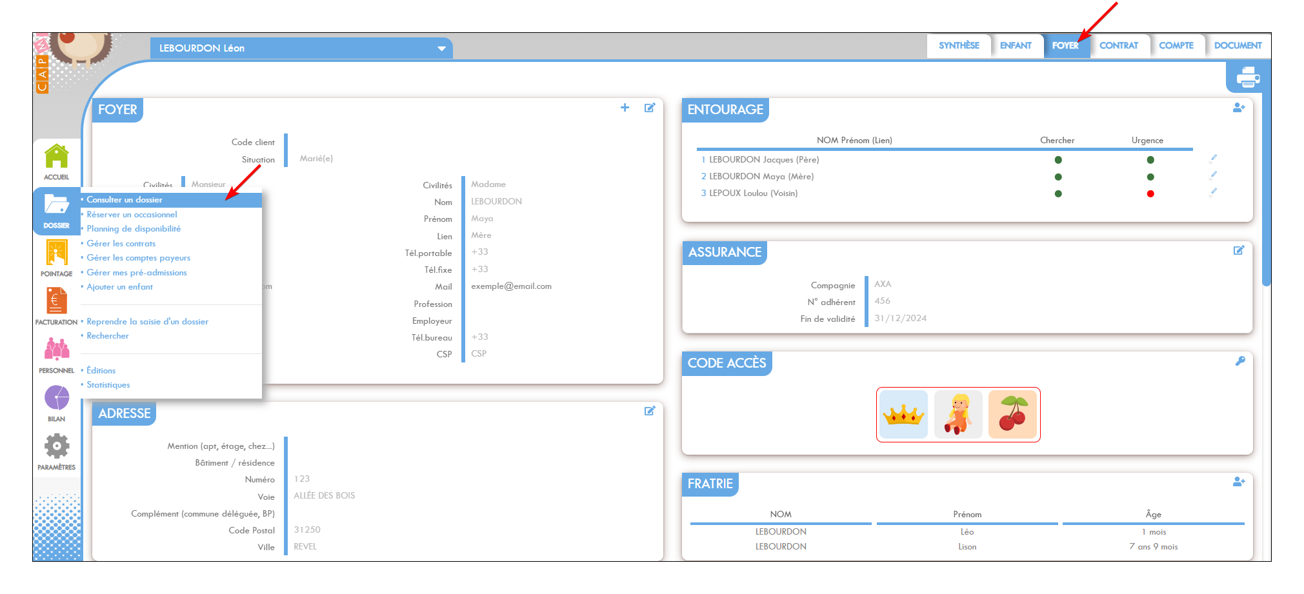The width and height of the screenshot is (1304, 594).
Task: Click the AXA compagnie value
Action: coord(883,284)
